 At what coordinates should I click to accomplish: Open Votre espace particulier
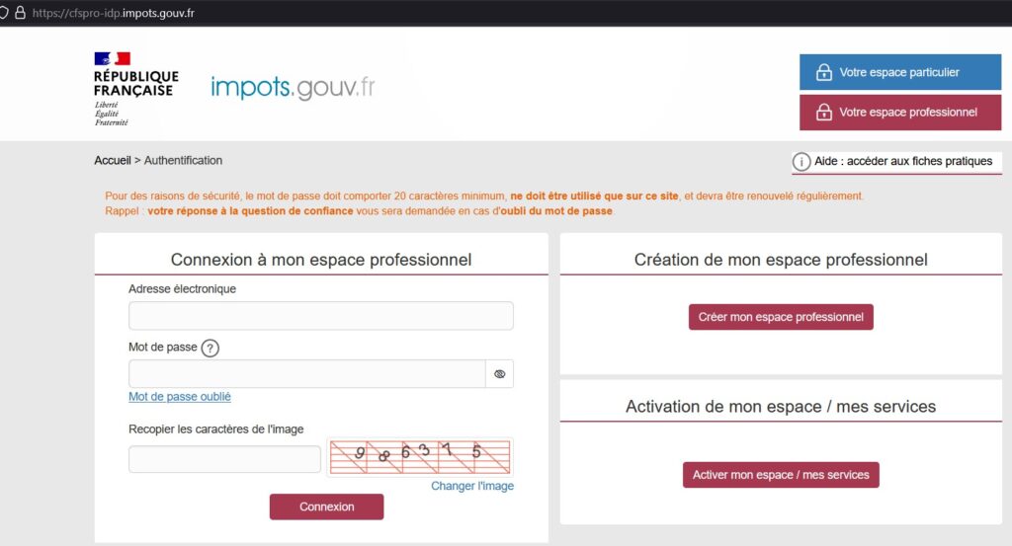pyautogui.click(x=899, y=72)
